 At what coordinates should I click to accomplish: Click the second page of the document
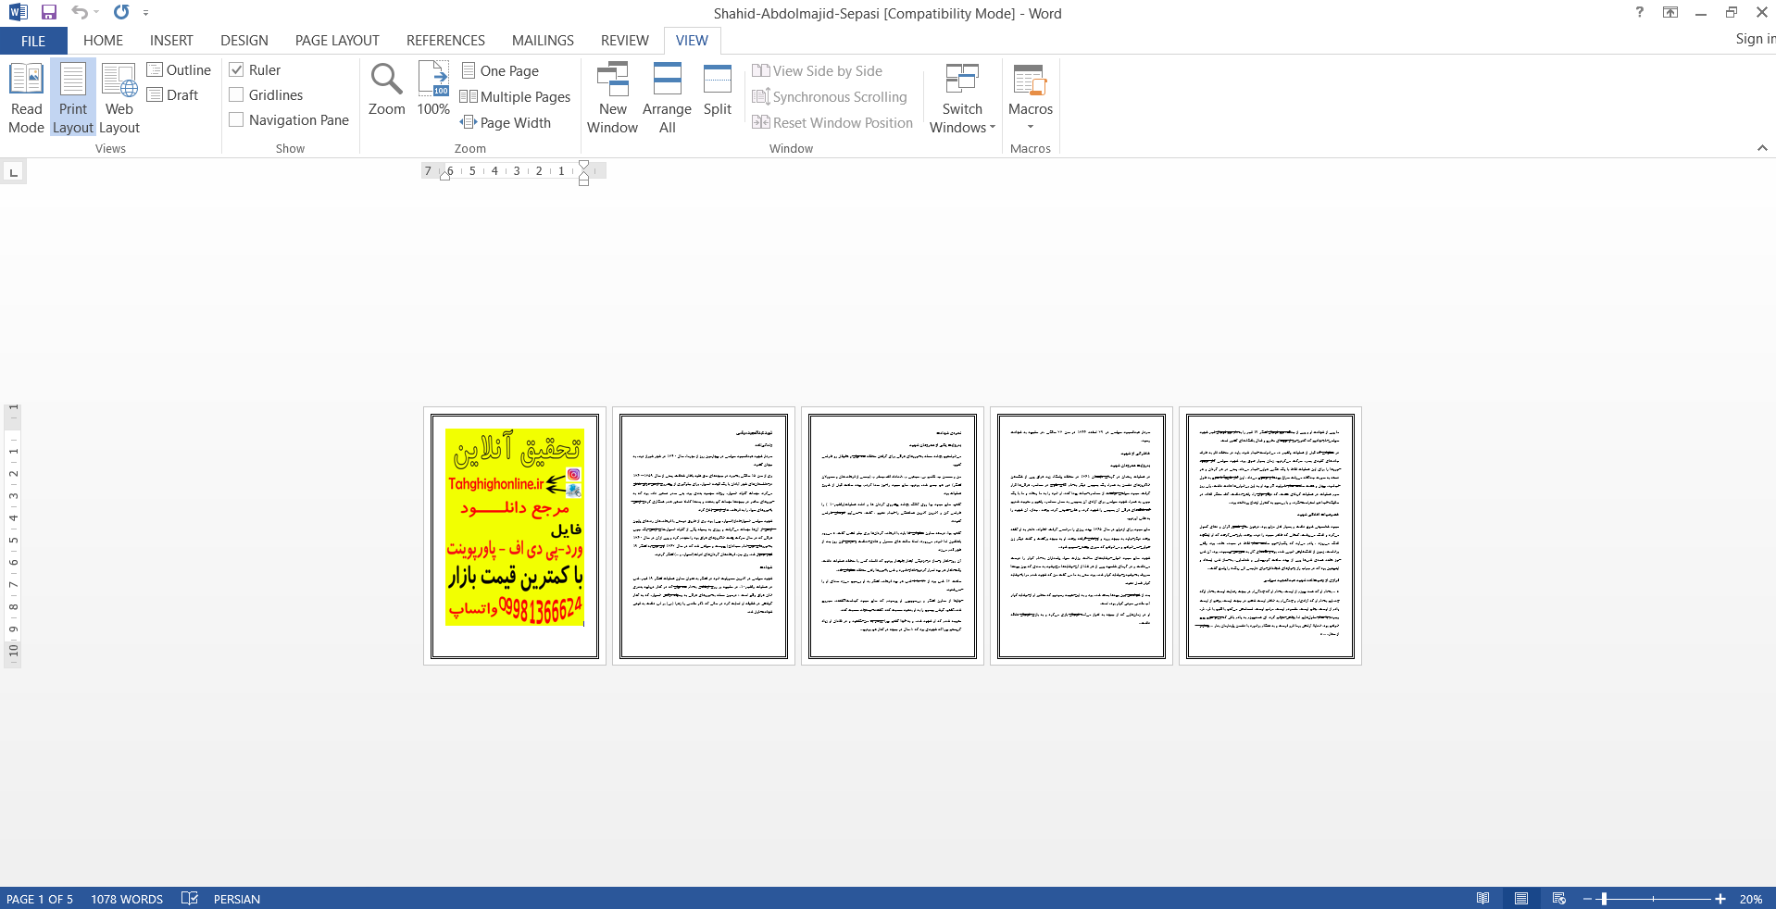coord(704,536)
